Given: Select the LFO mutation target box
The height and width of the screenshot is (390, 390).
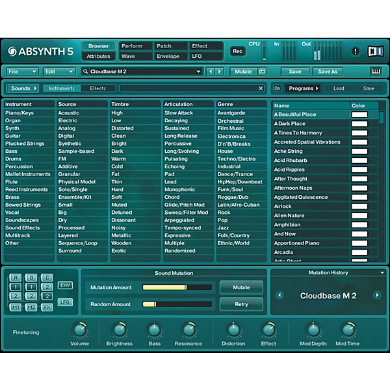Looking at the screenshot, I should pyautogui.click(x=65, y=302).
